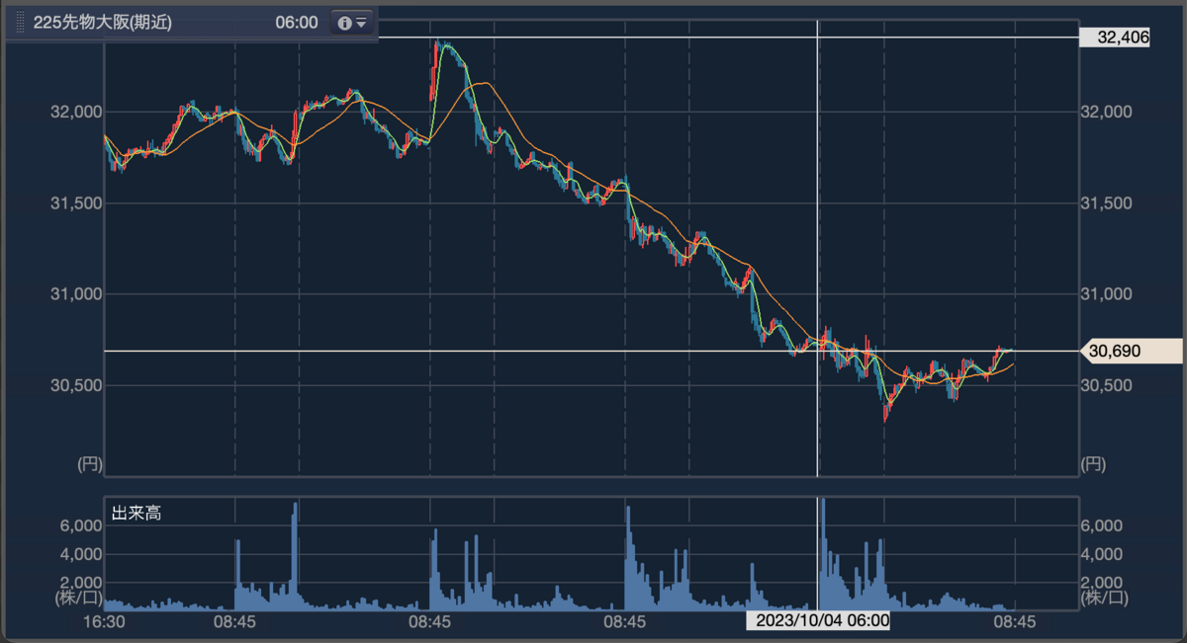The height and width of the screenshot is (643, 1187).
Task: Grab the dotted drag handle beside 225先物大阪
Action: pyautogui.click(x=22, y=23)
